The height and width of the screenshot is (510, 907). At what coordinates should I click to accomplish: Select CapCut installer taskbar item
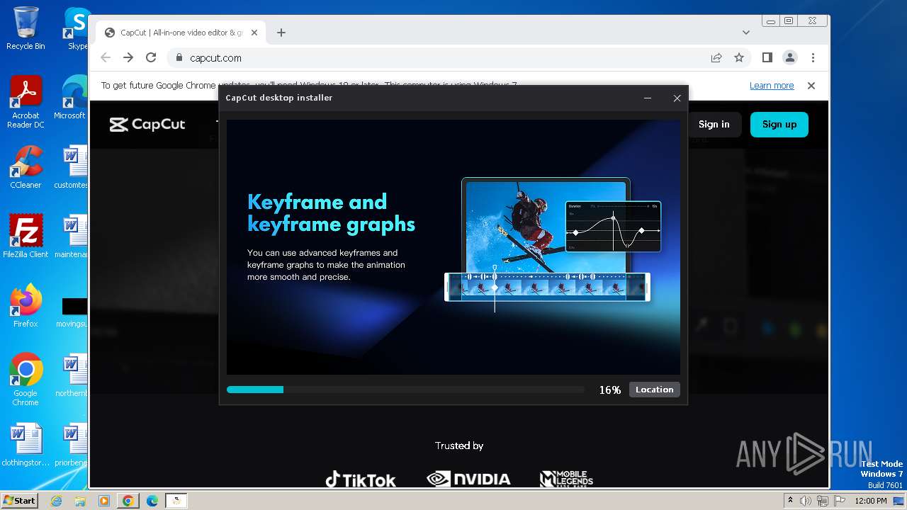pyautogui.click(x=176, y=501)
